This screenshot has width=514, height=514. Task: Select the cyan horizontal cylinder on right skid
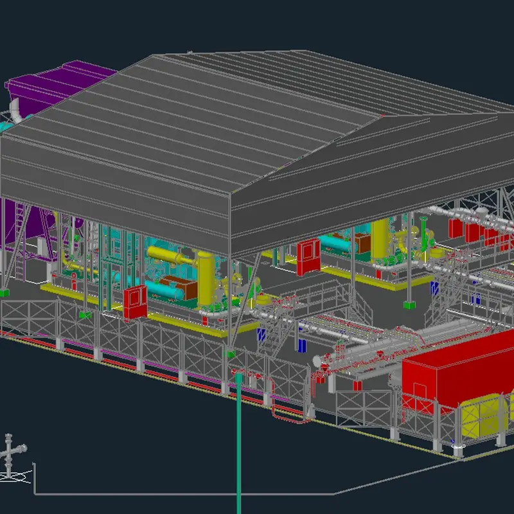pos(334,243)
